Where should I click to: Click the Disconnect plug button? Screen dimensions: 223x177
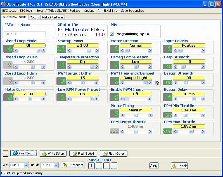coord(73,165)
